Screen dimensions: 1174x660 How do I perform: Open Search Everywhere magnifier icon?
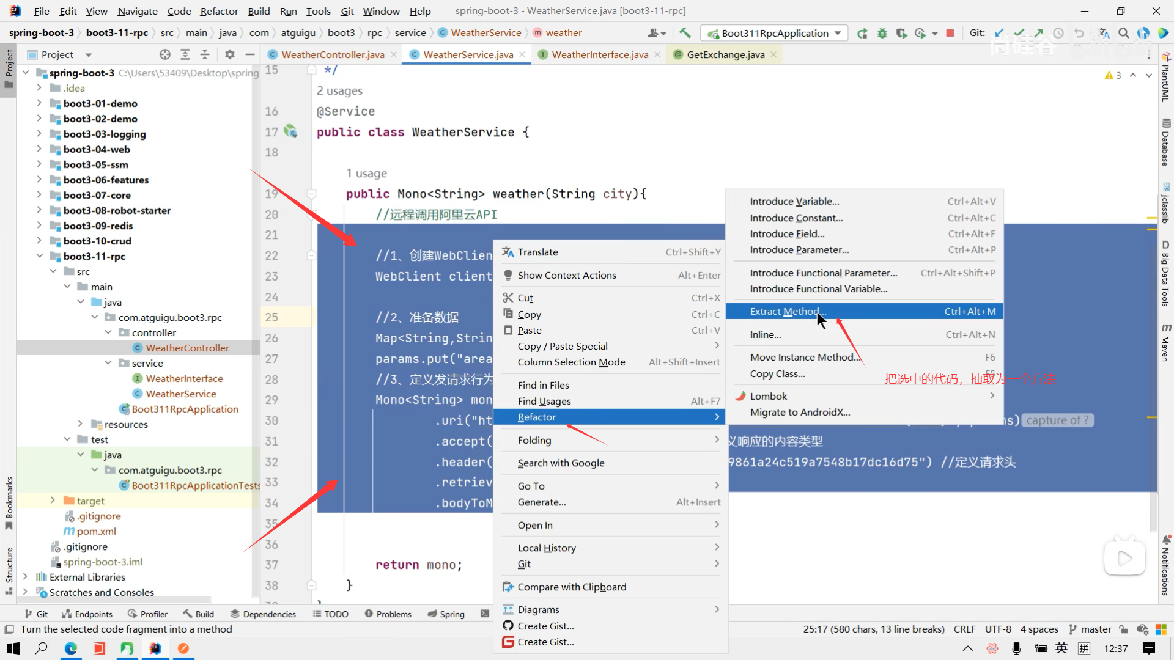(1123, 33)
